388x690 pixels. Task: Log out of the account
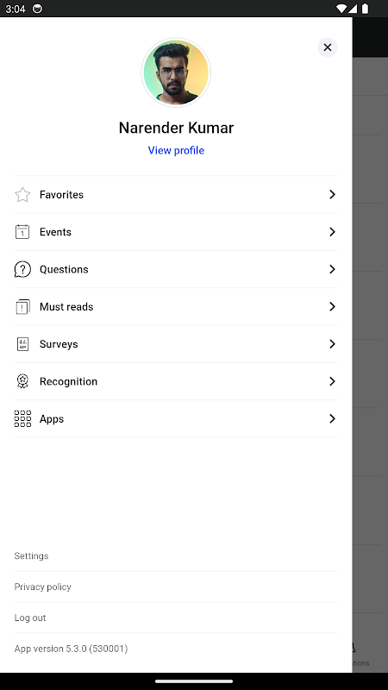[30, 618]
